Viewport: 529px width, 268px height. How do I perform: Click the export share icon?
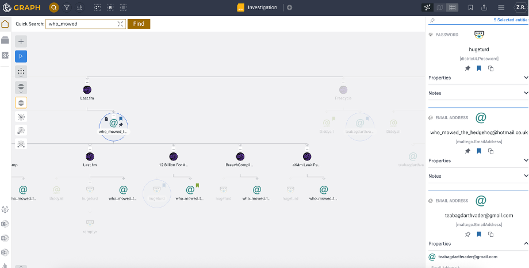484,7
